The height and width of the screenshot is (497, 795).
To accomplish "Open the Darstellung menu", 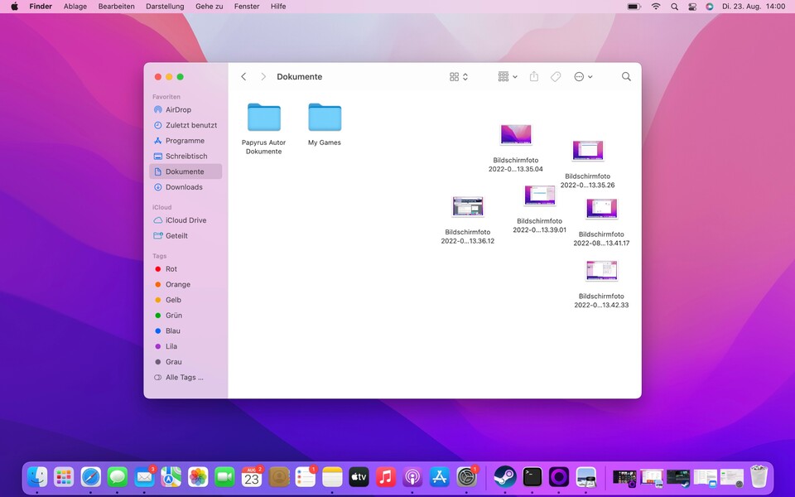I will click(165, 6).
